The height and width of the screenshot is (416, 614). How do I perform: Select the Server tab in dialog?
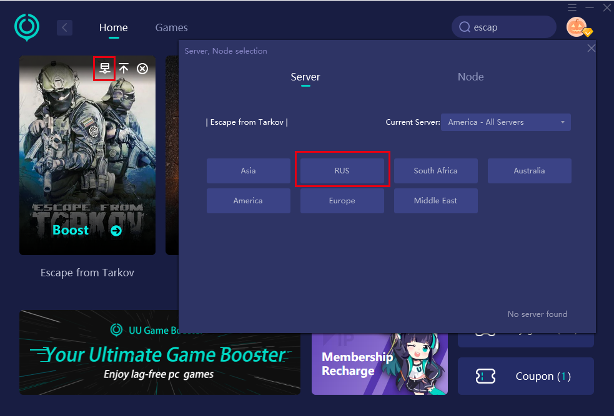click(305, 77)
